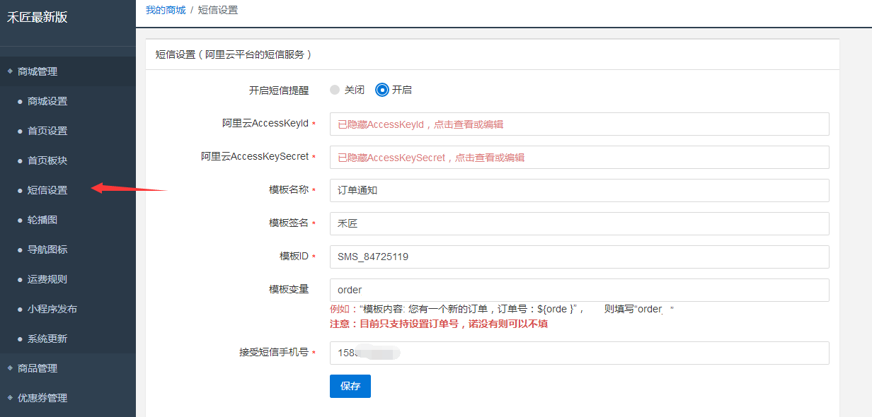Select the 关闭 radio button

335,90
